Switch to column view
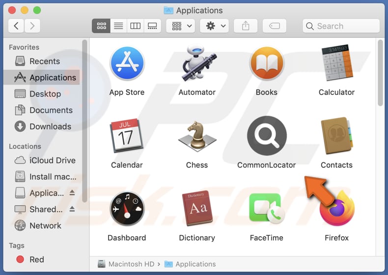388x275 pixels. tap(136, 26)
